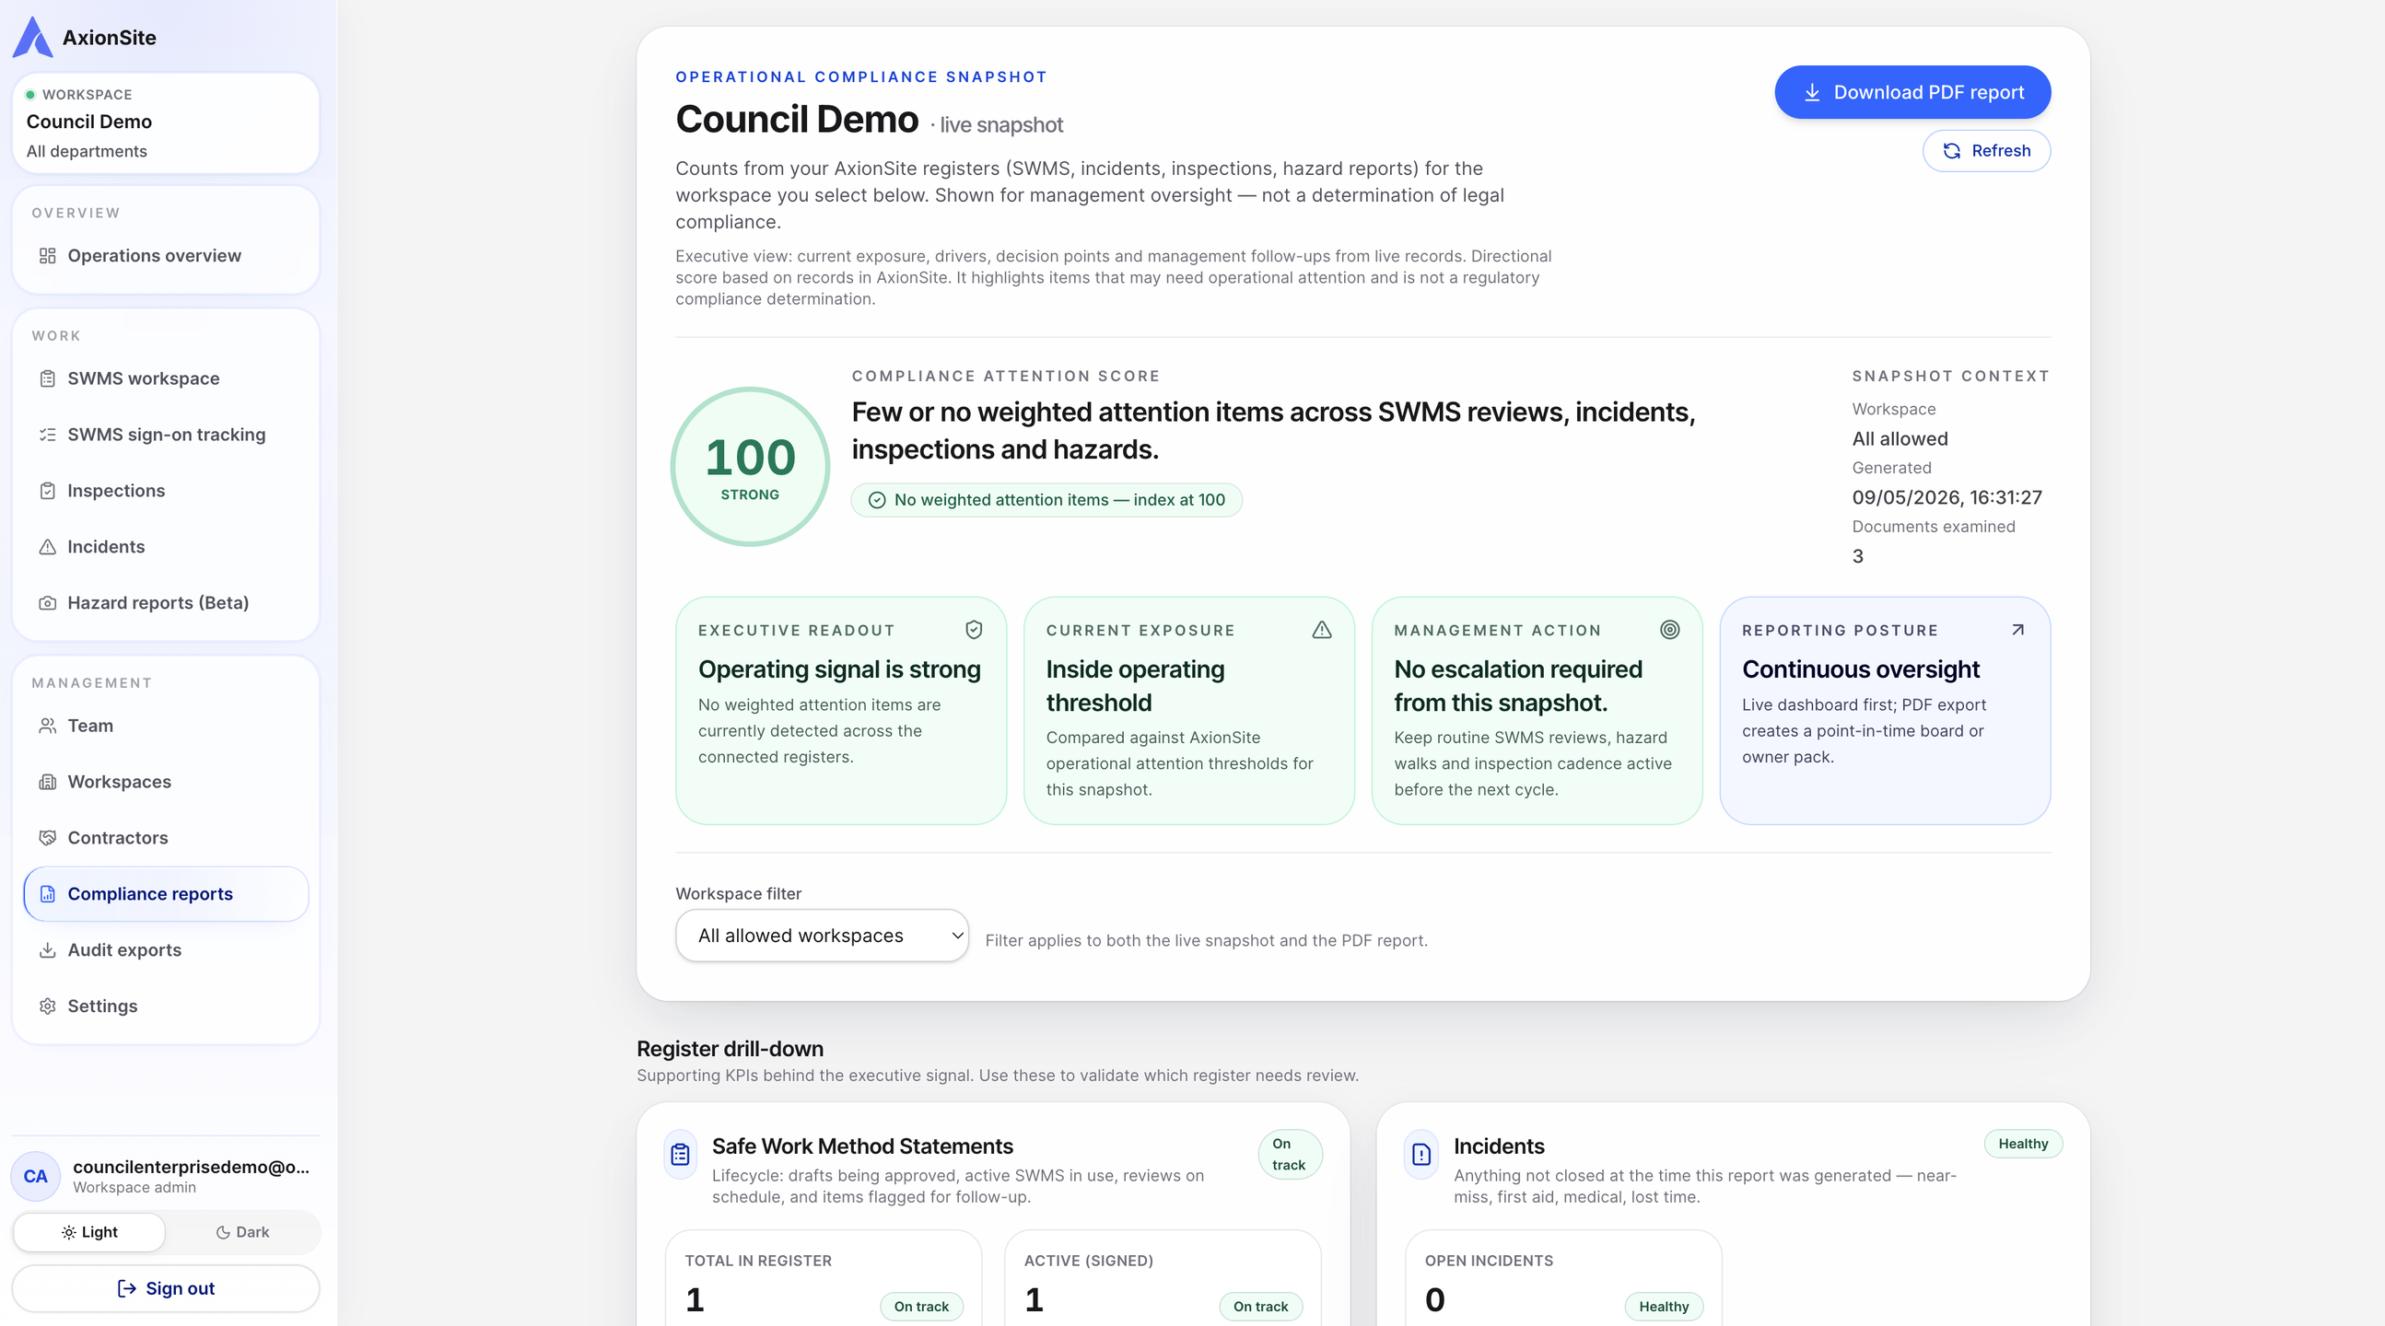This screenshot has width=2385, height=1326.
Task: Switch to Light theme
Action: click(89, 1233)
